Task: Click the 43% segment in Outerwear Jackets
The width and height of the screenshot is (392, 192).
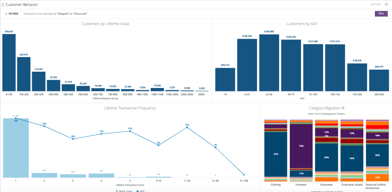Action: click(x=351, y=159)
